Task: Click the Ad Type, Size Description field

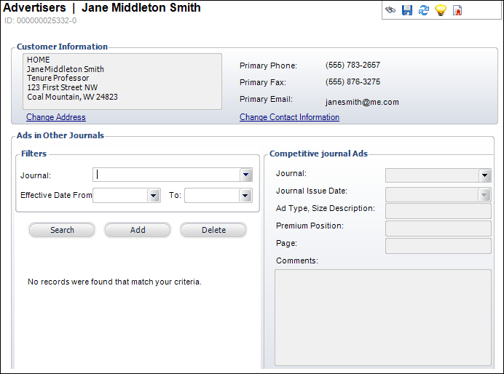Action: pos(438,211)
